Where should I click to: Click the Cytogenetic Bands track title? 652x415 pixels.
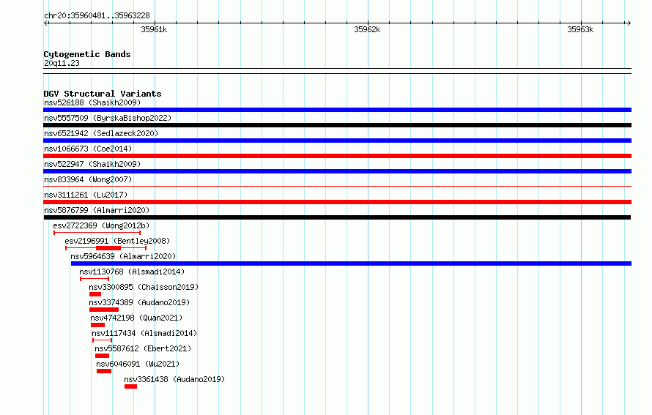[87, 54]
